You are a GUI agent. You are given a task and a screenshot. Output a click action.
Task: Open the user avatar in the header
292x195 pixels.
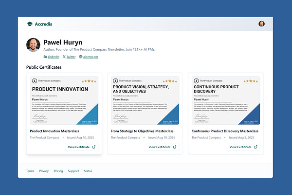[x=261, y=24]
